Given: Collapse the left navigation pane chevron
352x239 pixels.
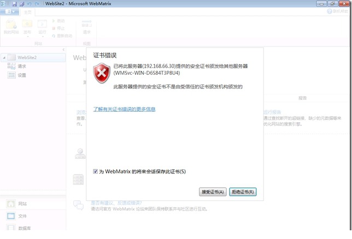Looking at the screenshot, I should 63,50.
